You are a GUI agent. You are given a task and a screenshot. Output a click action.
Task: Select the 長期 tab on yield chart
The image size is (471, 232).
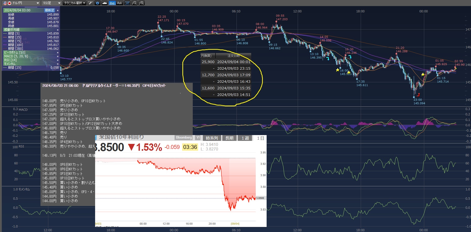pos(229,138)
